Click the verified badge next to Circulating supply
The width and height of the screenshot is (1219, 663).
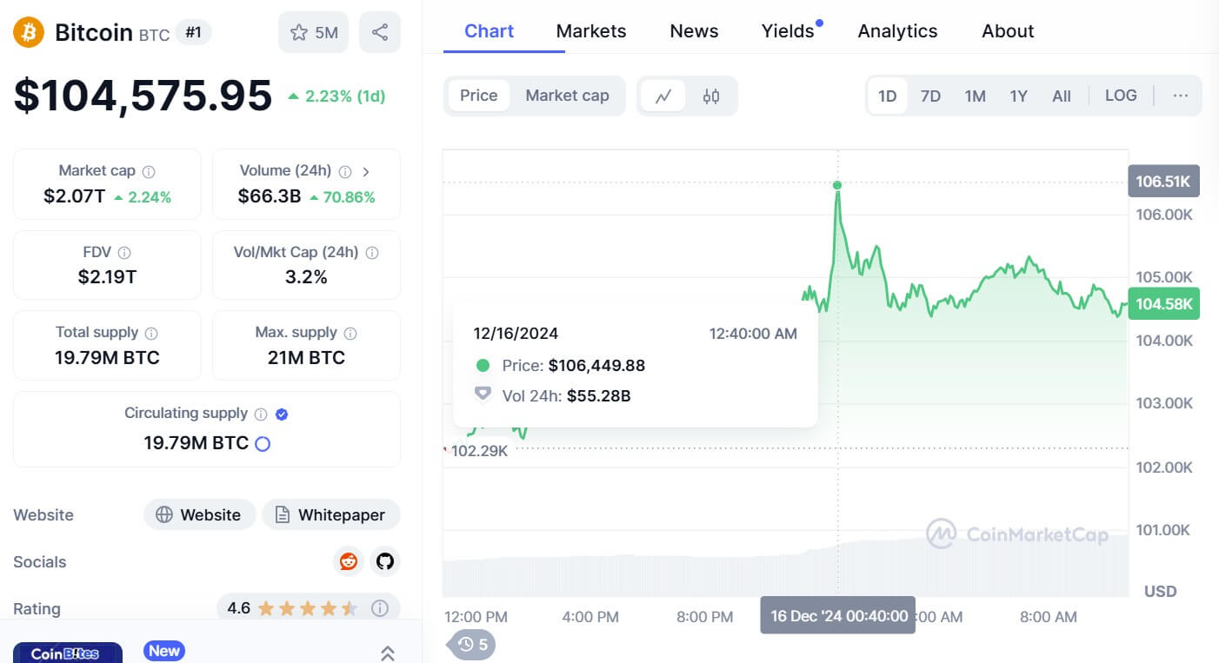point(280,414)
